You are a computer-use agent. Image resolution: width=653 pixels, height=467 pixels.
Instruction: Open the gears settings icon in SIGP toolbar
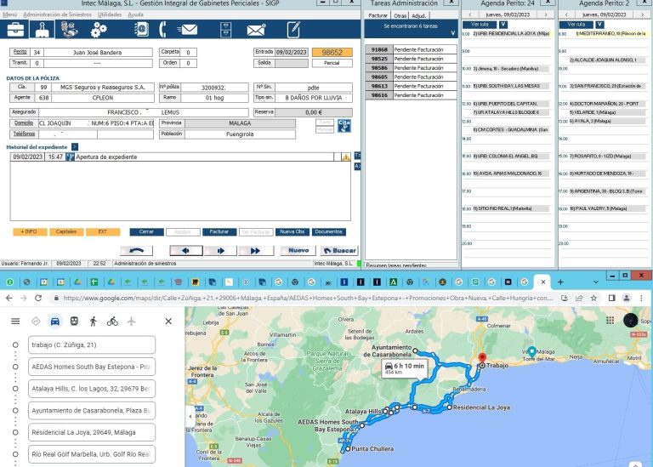(x=99, y=30)
